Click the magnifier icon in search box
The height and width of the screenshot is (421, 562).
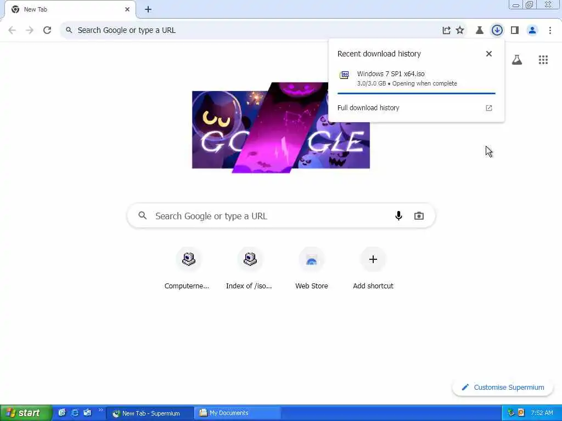coord(143,215)
